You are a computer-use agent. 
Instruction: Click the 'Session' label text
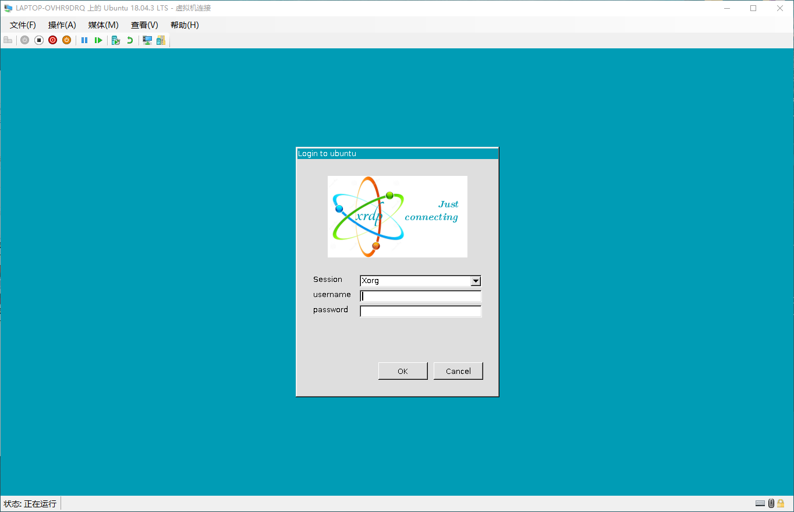(328, 280)
